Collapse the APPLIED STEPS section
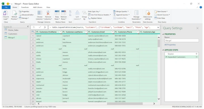This screenshot has height=109, width=204. pos(163,50)
